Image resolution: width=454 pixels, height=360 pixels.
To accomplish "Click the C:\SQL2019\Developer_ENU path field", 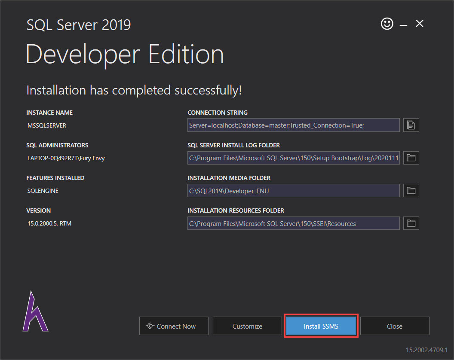I will (294, 190).
